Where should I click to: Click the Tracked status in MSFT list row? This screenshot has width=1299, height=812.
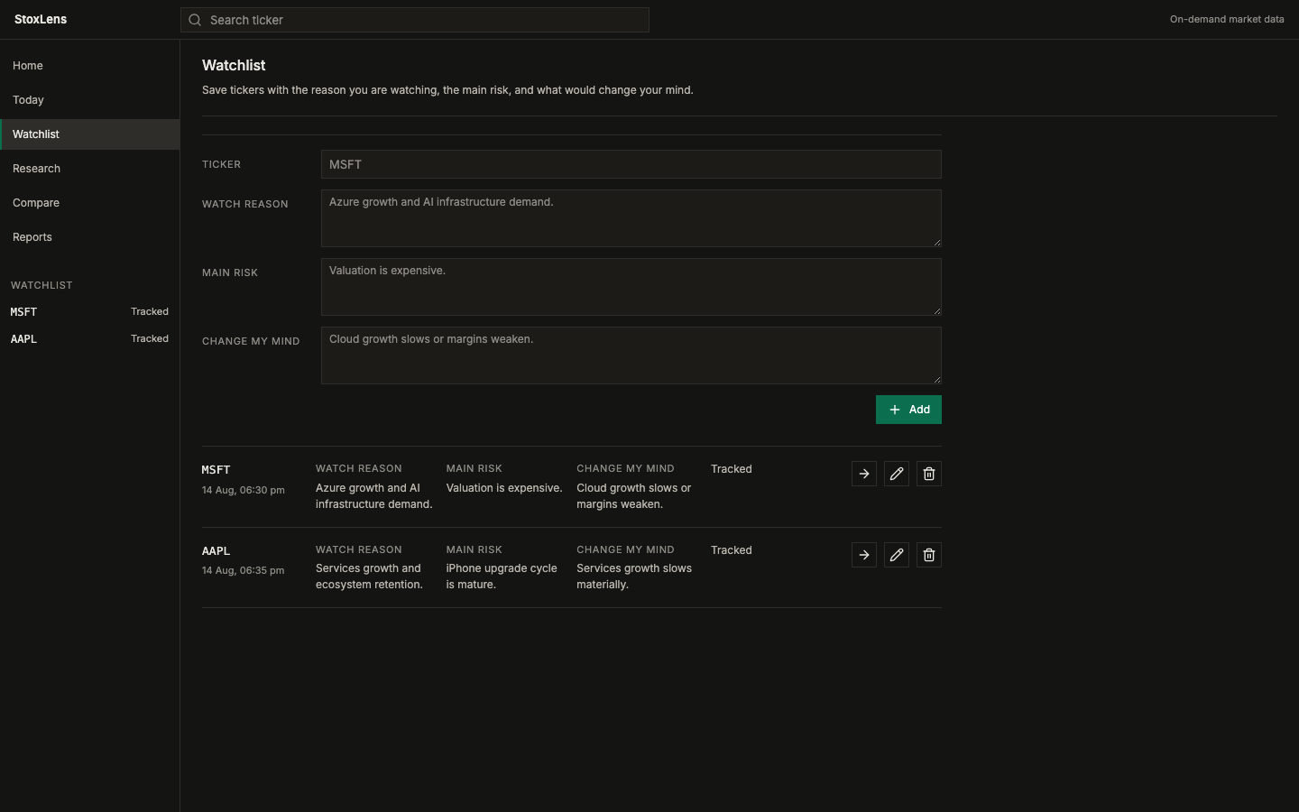coord(732,469)
